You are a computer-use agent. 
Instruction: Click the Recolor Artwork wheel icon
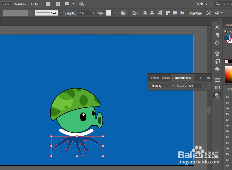[123, 13]
